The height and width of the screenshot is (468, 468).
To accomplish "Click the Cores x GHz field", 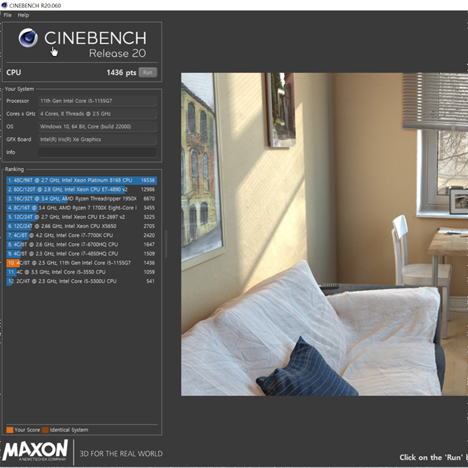I will 97,114.
